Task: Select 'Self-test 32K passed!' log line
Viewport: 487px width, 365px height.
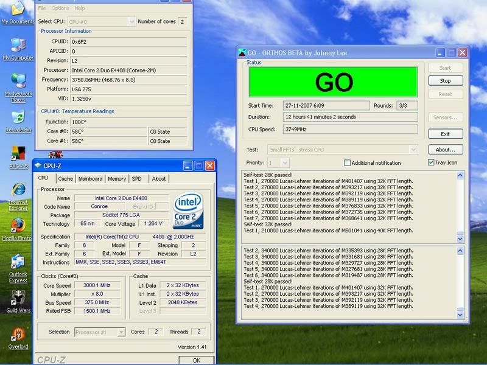Action: [268, 224]
